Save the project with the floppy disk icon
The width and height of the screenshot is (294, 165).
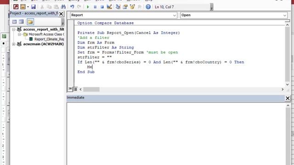(x=34, y=7)
